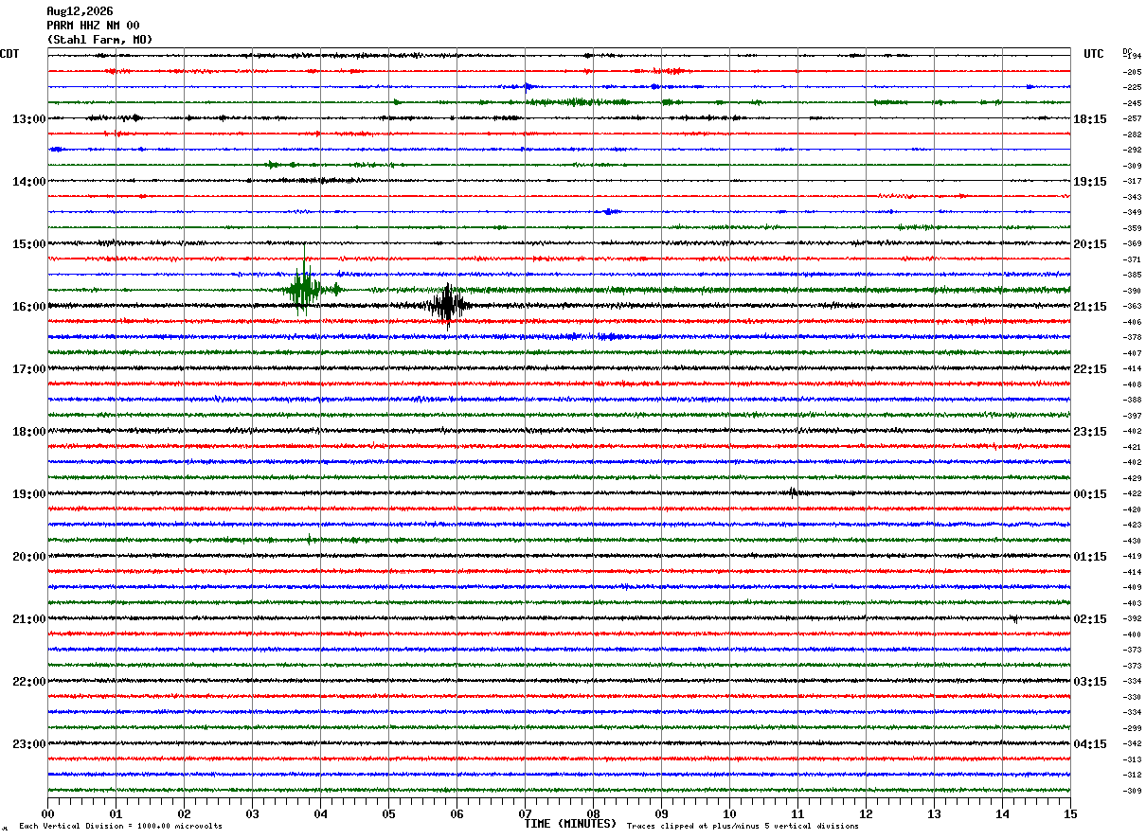Click the 13:00 CDT time label
Viewport: 1146px width, 839px height.
[x=29, y=119]
